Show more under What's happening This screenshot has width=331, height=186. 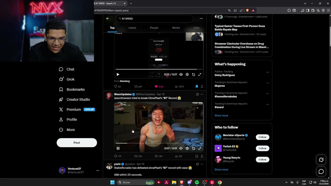[x=221, y=115]
